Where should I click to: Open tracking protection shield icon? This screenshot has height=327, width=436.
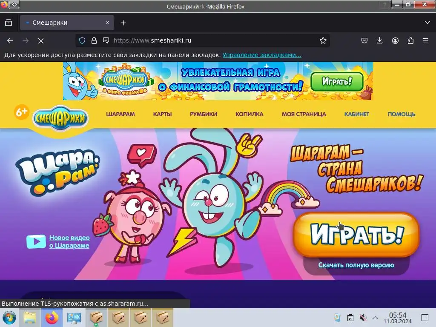(82, 40)
